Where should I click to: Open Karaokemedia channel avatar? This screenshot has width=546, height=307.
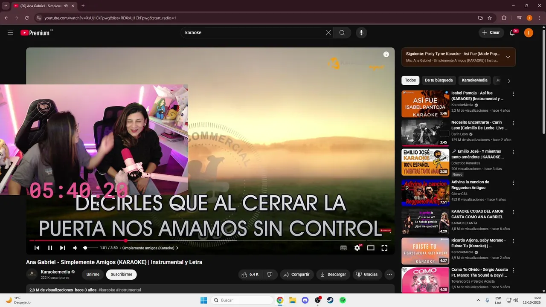(32, 275)
